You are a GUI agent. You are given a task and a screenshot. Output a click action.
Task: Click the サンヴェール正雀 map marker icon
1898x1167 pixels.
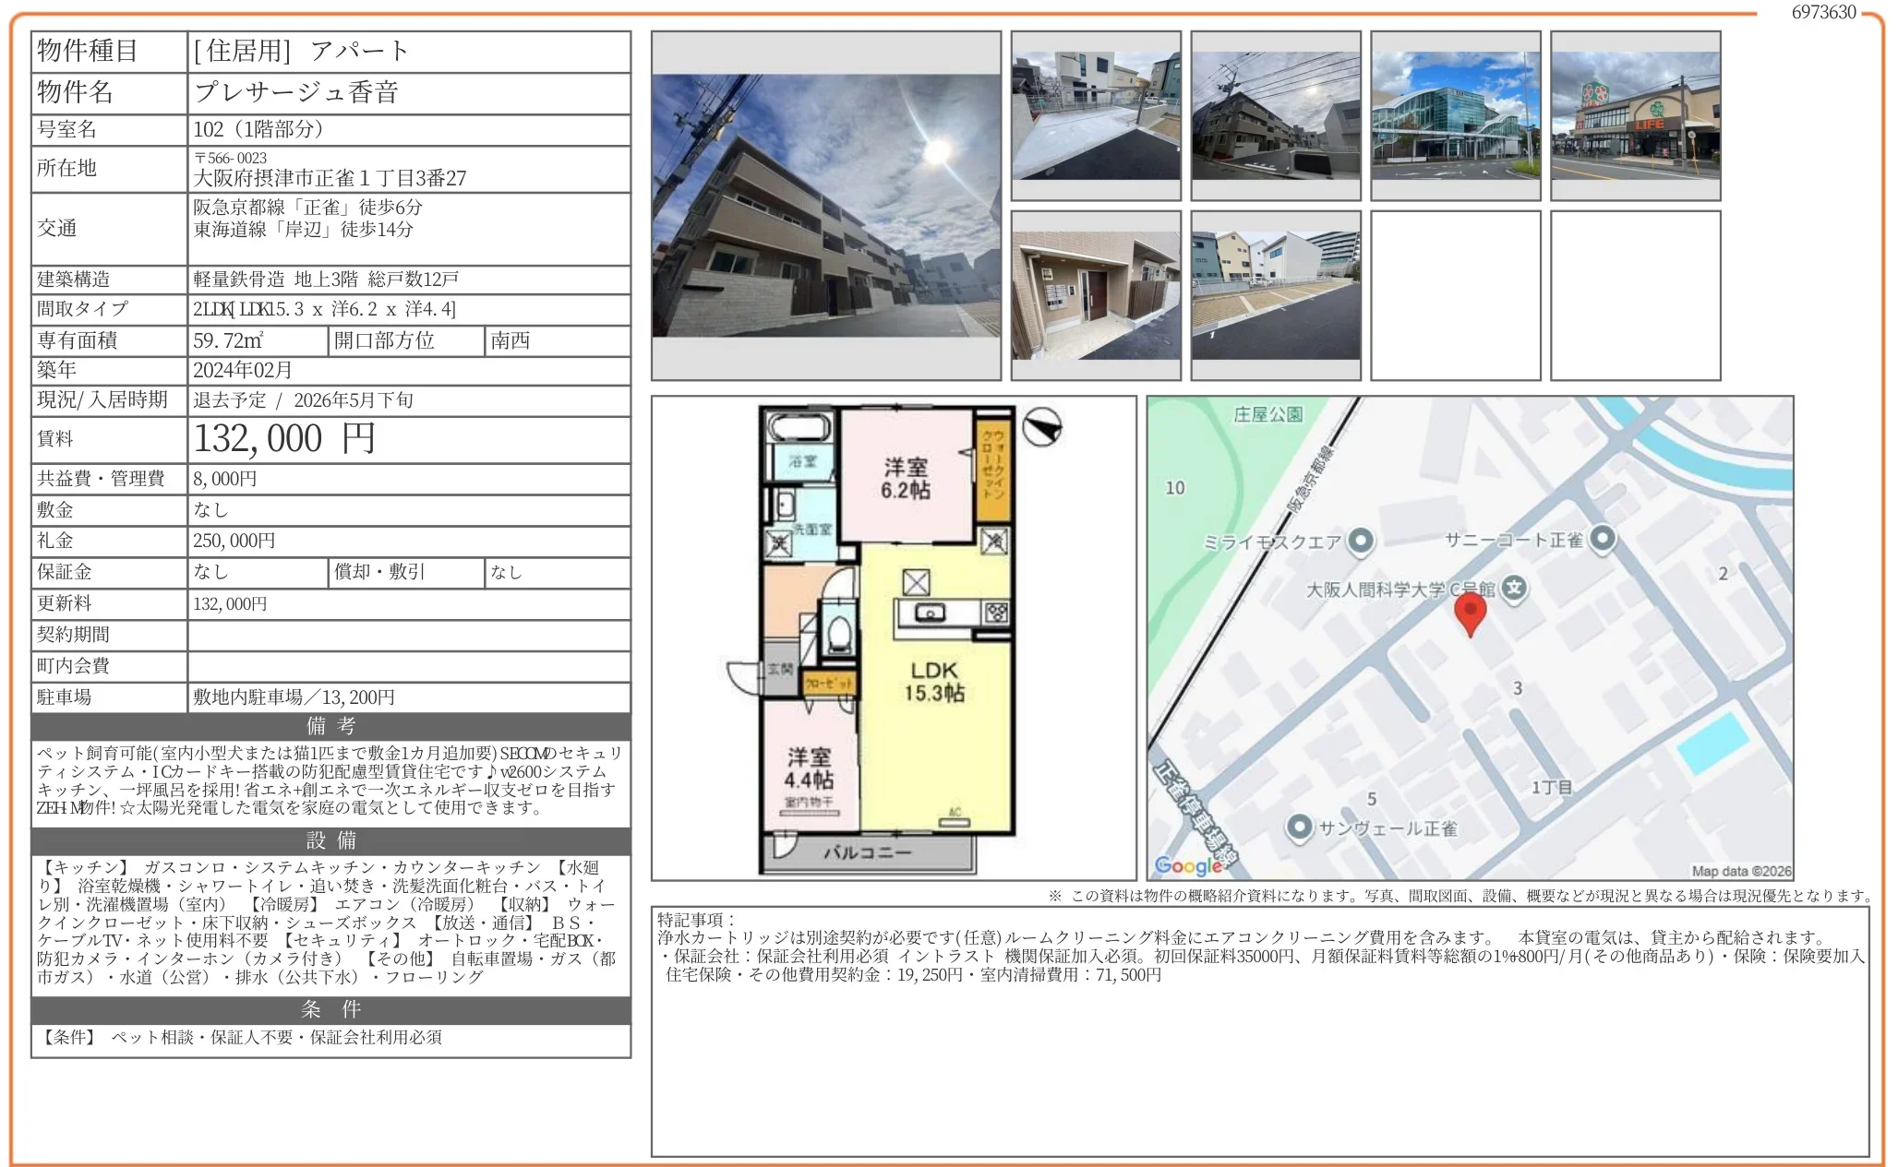pyautogui.click(x=1299, y=827)
